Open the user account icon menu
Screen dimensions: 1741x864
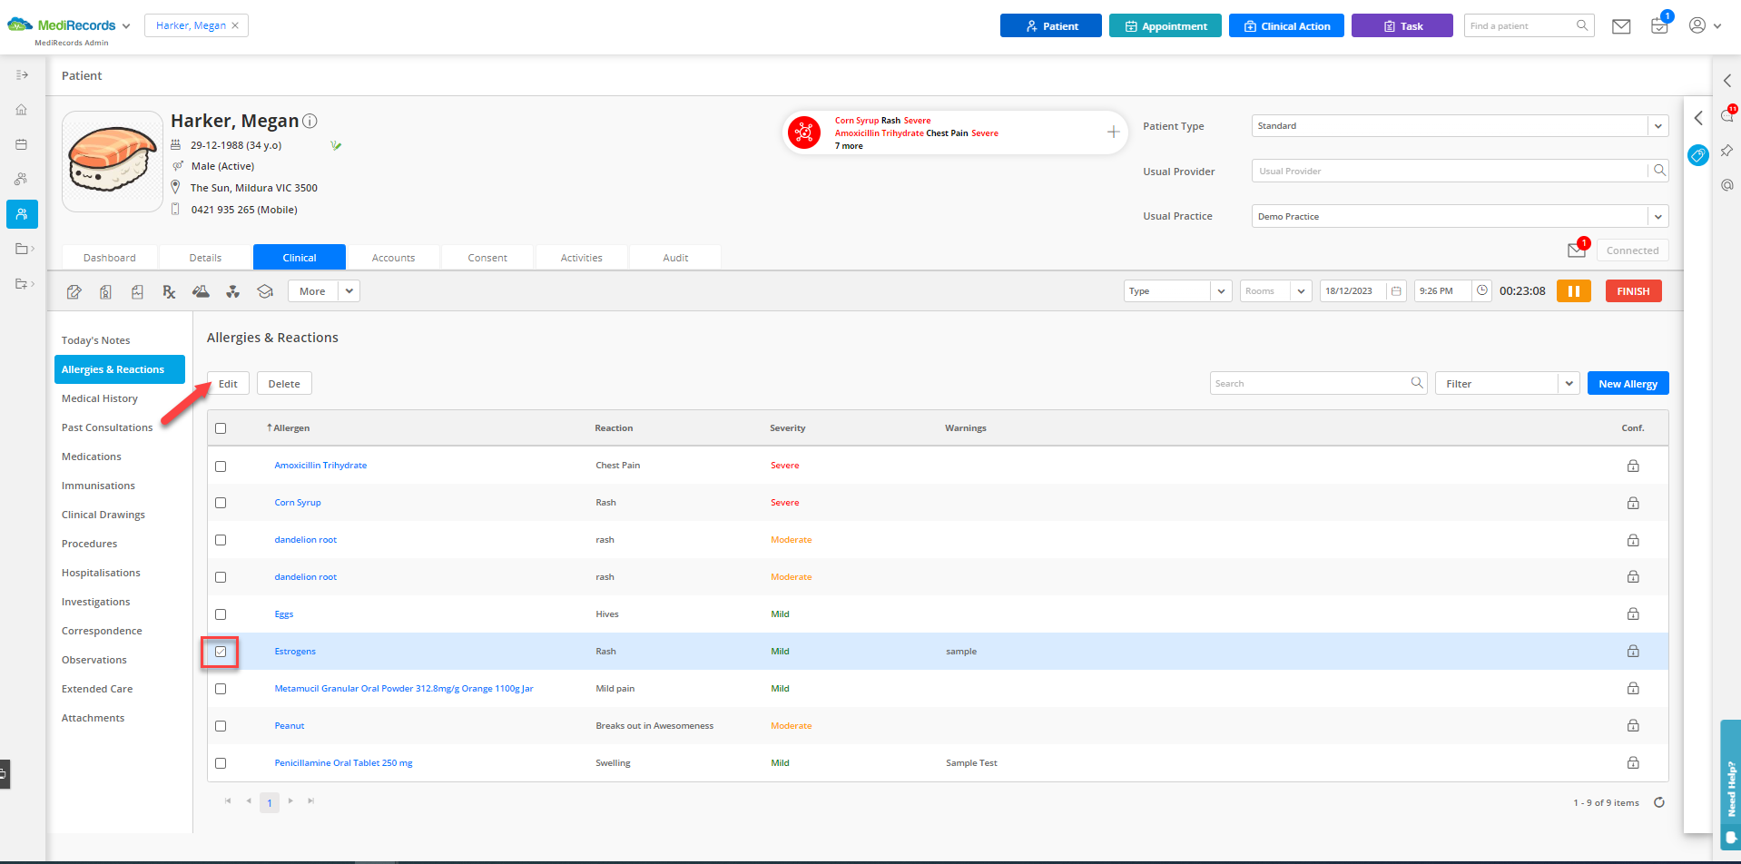click(x=1697, y=25)
